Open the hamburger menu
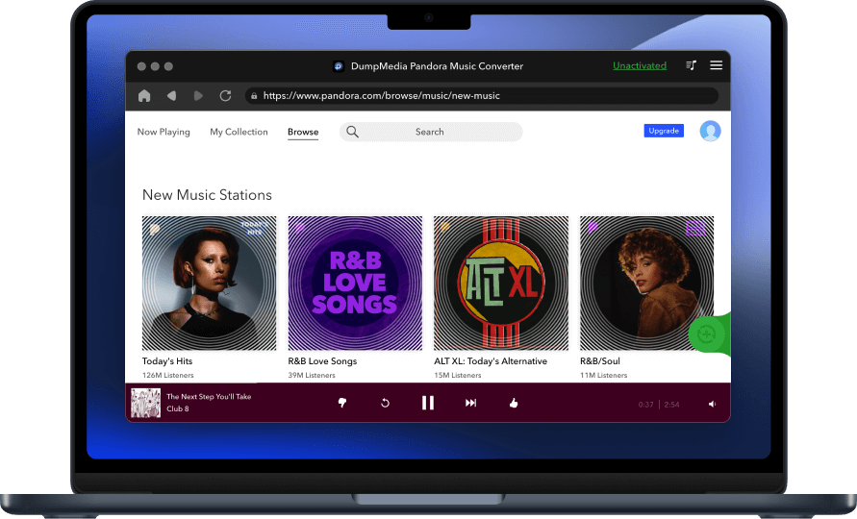The height and width of the screenshot is (519, 857). point(716,65)
